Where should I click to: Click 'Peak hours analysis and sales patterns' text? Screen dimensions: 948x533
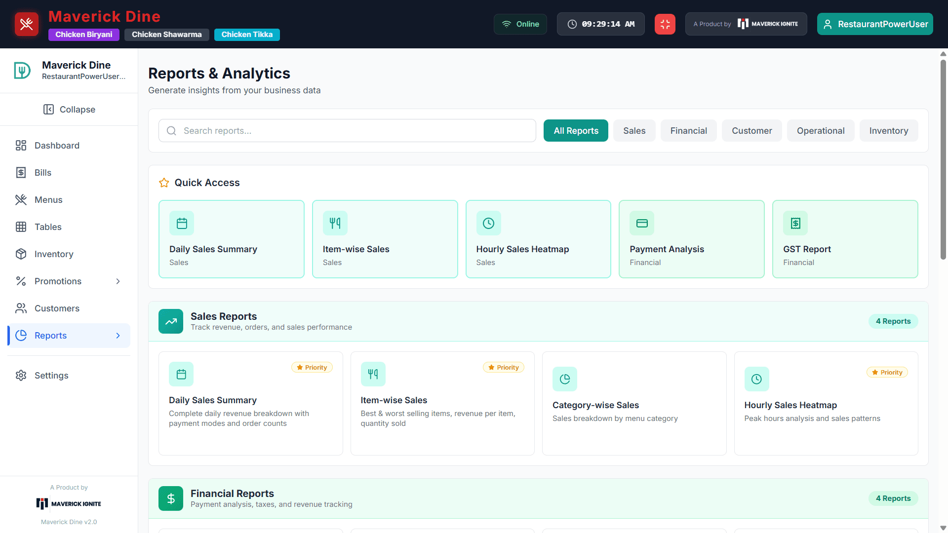pyautogui.click(x=812, y=418)
